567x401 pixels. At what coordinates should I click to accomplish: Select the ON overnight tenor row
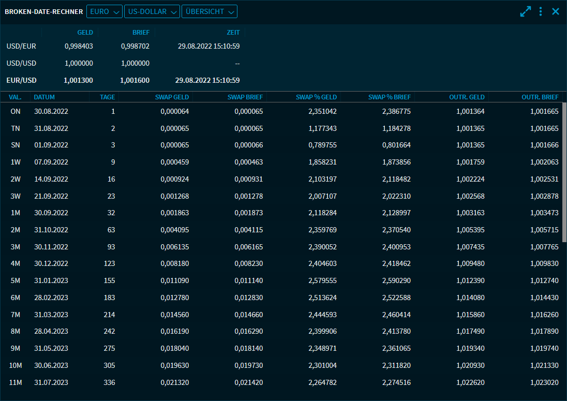(x=279, y=111)
